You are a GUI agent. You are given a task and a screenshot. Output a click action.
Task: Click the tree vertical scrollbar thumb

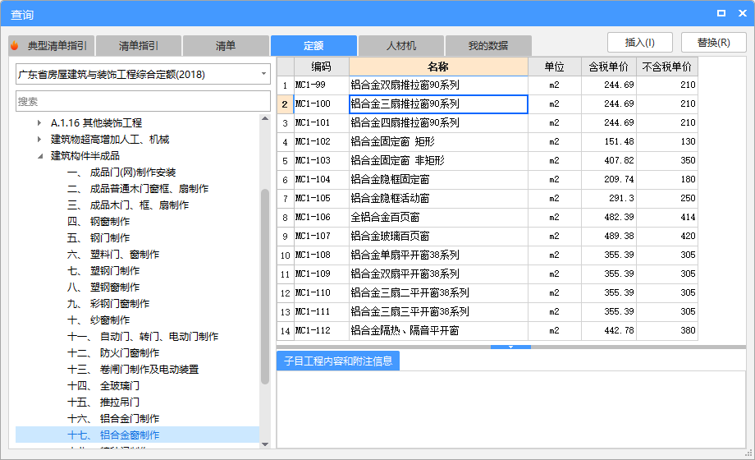click(265, 287)
